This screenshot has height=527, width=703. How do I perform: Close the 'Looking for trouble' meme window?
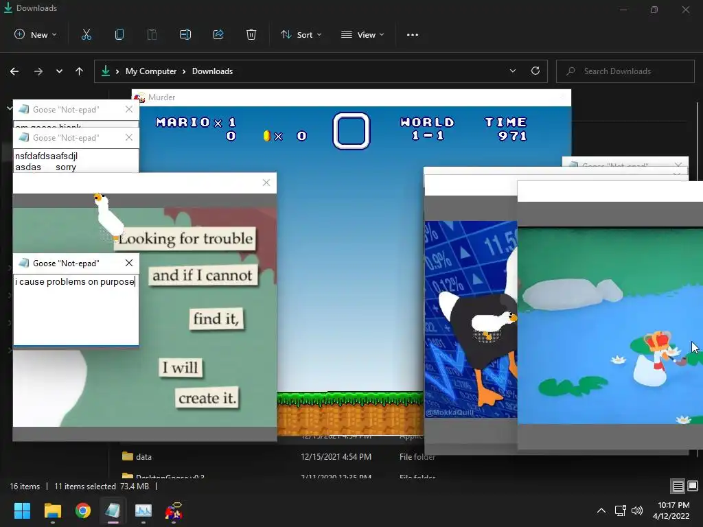pyautogui.click(x=266, y=183)
